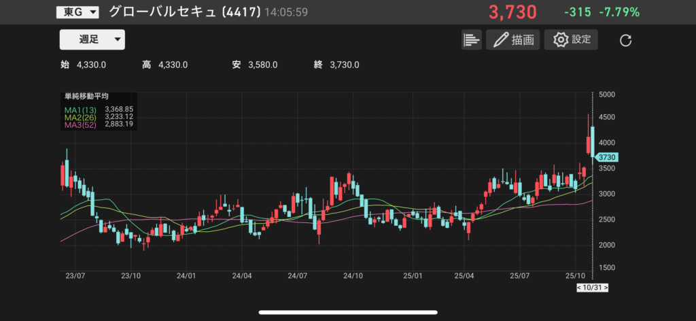
Task: Open the 設定 gear settings
Action: 571,39
